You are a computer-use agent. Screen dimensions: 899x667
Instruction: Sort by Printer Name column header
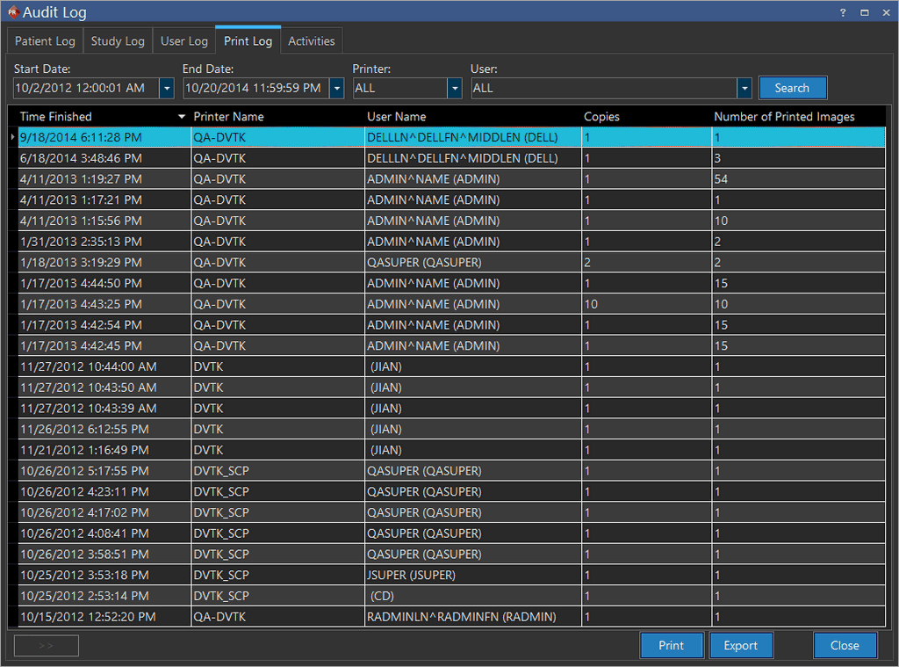pyautogui.click(x=228, y=117)
